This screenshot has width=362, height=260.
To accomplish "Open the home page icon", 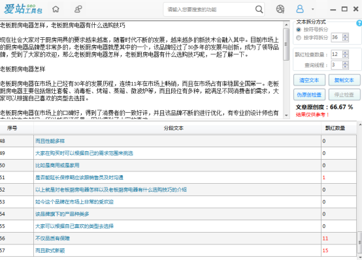I will click(56, 9).
